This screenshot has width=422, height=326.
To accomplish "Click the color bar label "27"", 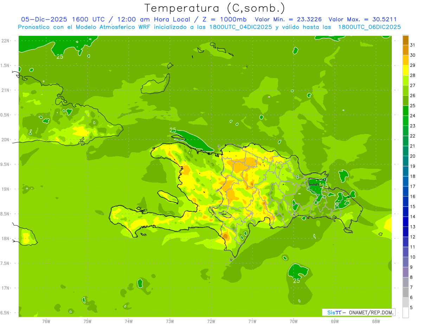I will click(x=413, y=85).
